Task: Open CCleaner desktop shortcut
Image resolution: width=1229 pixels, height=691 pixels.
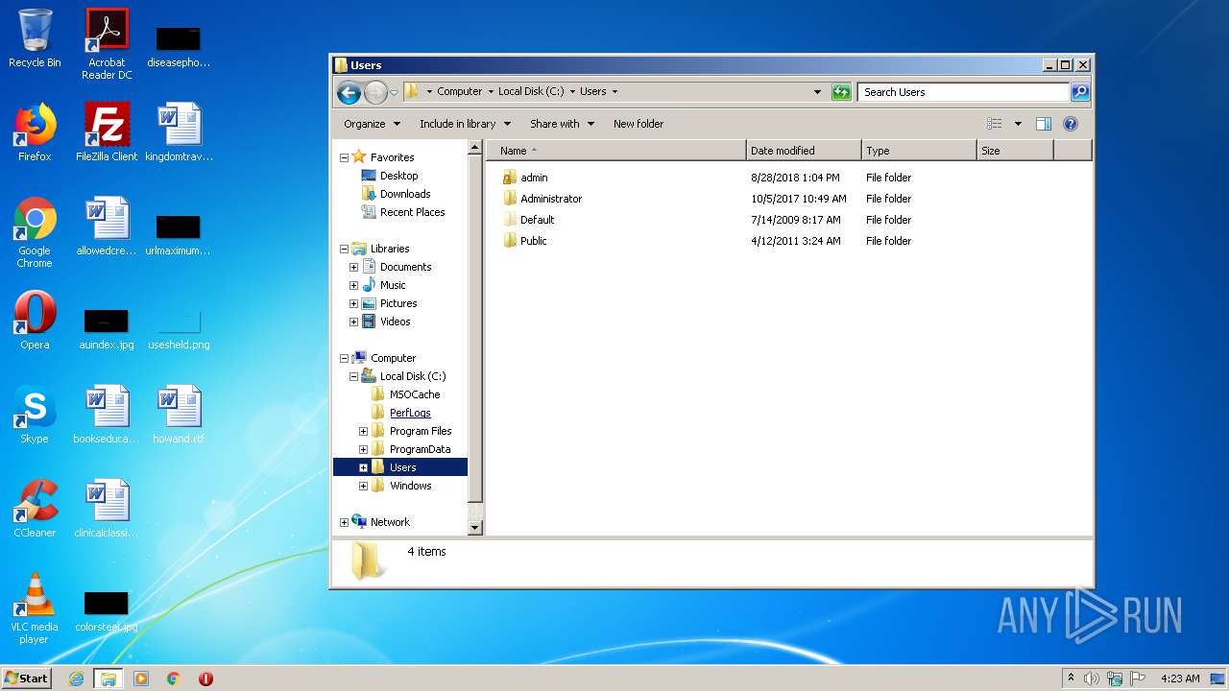Action: [x=35, y=509]
